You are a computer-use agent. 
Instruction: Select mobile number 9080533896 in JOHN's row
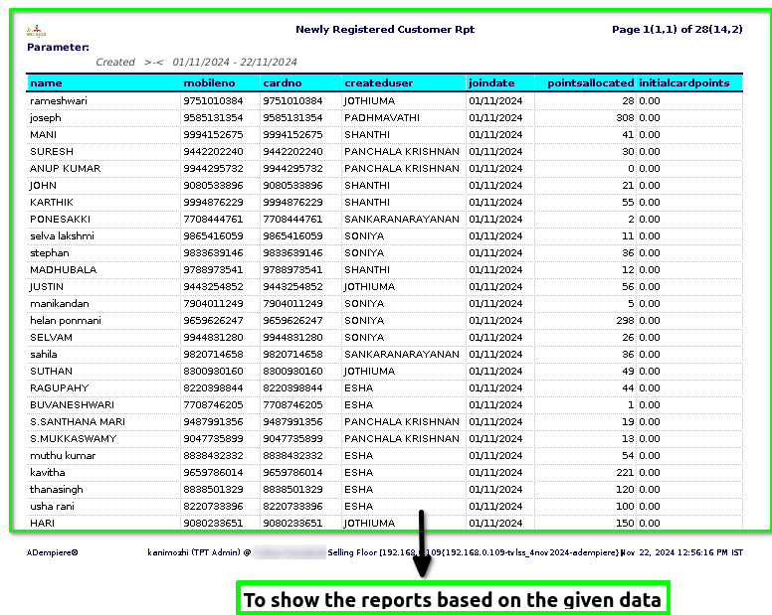click(213, 186)
